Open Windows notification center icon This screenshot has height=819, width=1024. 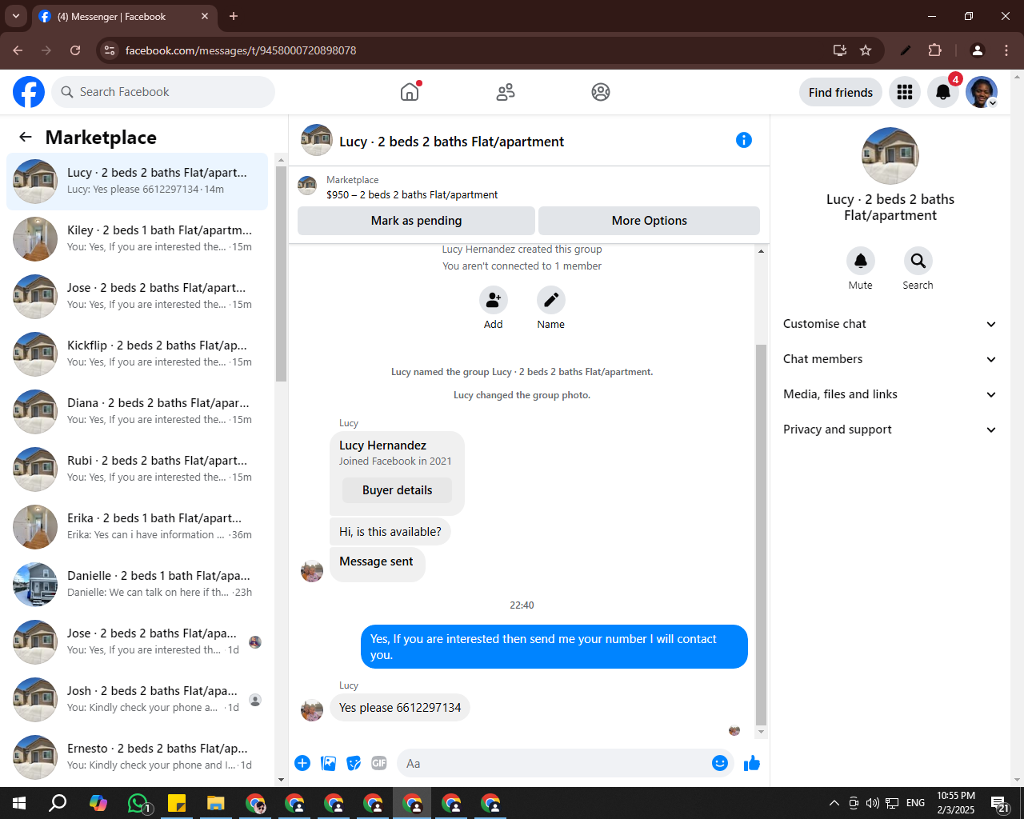1000,803
